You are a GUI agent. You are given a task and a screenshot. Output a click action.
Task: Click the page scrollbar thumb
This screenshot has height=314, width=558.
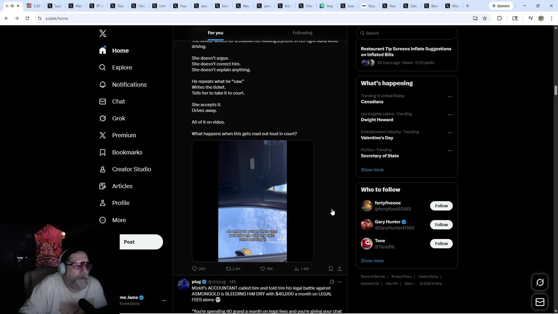point(556,90)
